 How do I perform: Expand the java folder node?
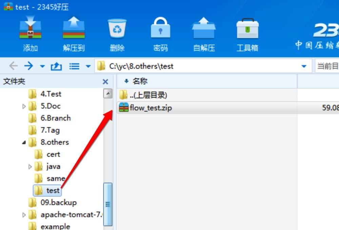point(30,167)
